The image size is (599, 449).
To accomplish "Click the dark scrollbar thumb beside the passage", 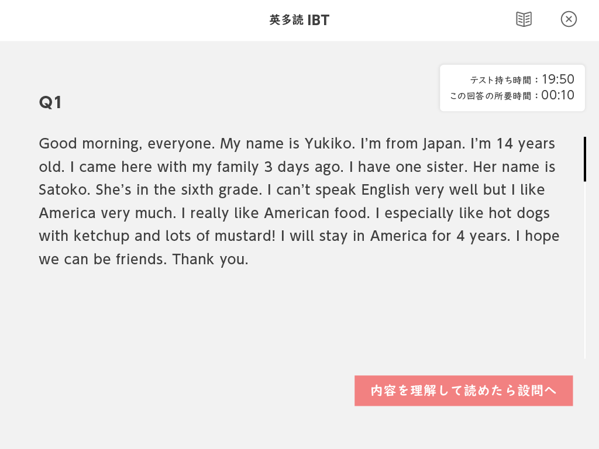I will coord(585,159).
